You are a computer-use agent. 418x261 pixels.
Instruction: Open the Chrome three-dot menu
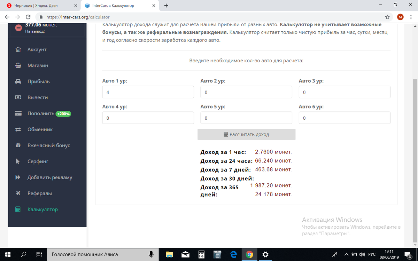coord(411,17)
